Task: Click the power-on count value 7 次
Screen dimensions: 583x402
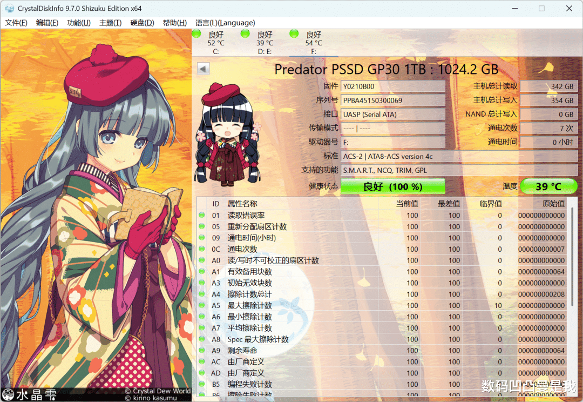Action: 549,129
